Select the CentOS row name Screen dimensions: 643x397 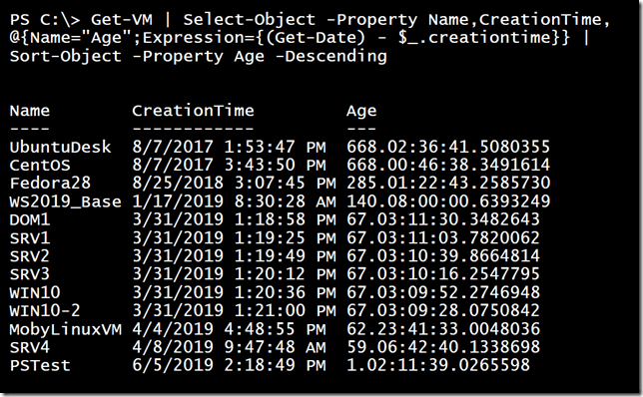pos(40,166)
